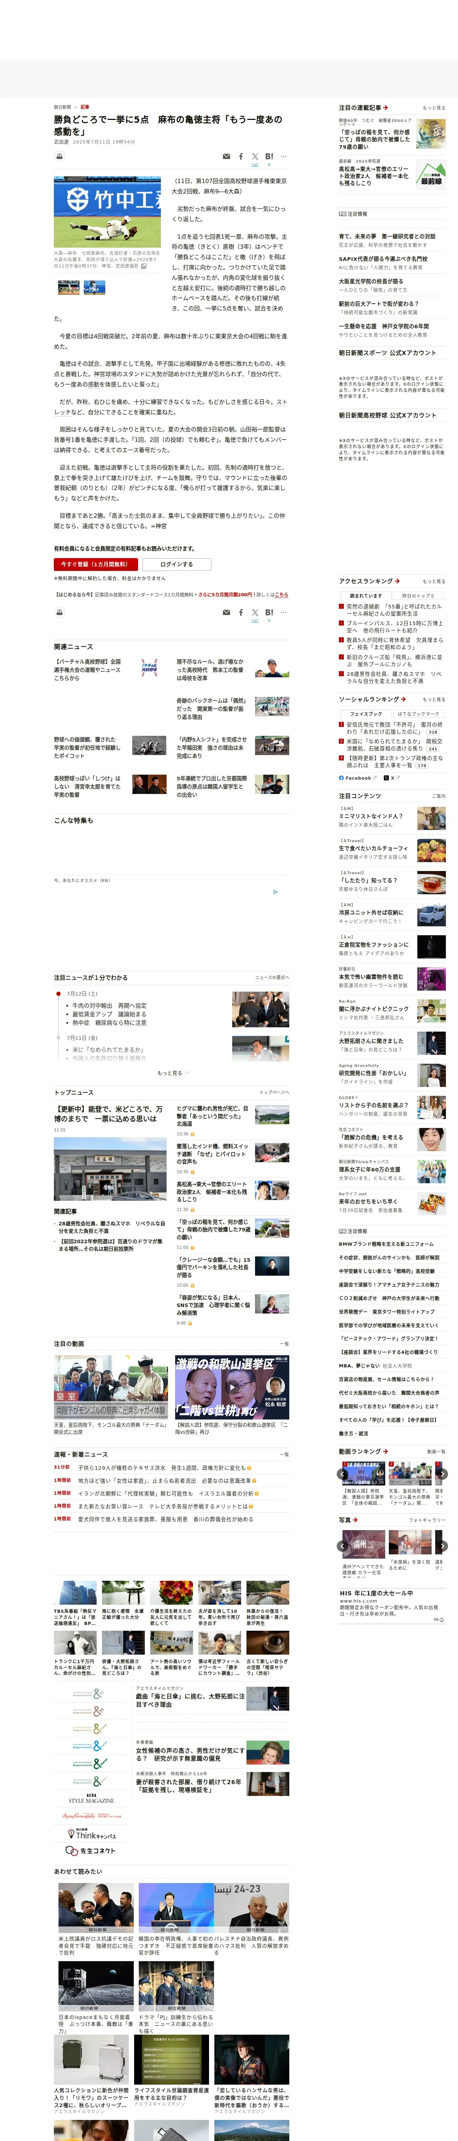The image size is (458, 2141).
Task: Open the 先生コネクト logo link
Action: tap(91, 1850)
